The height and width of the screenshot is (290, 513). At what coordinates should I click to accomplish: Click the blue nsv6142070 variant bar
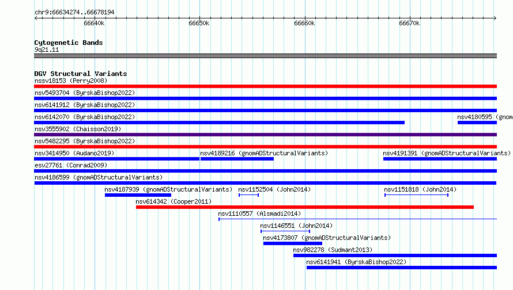point(219,123)
